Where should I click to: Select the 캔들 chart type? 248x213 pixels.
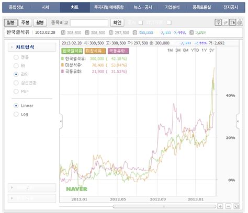(x=16, y=57)
